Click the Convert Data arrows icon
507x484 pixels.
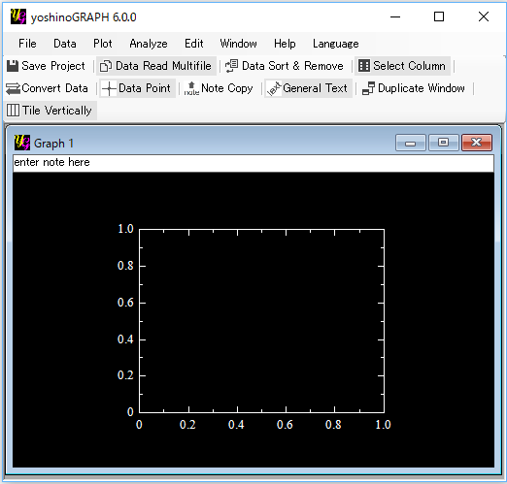click(x=13, y=88)
